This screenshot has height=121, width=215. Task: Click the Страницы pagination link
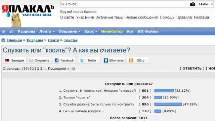(x=12, y=69)
